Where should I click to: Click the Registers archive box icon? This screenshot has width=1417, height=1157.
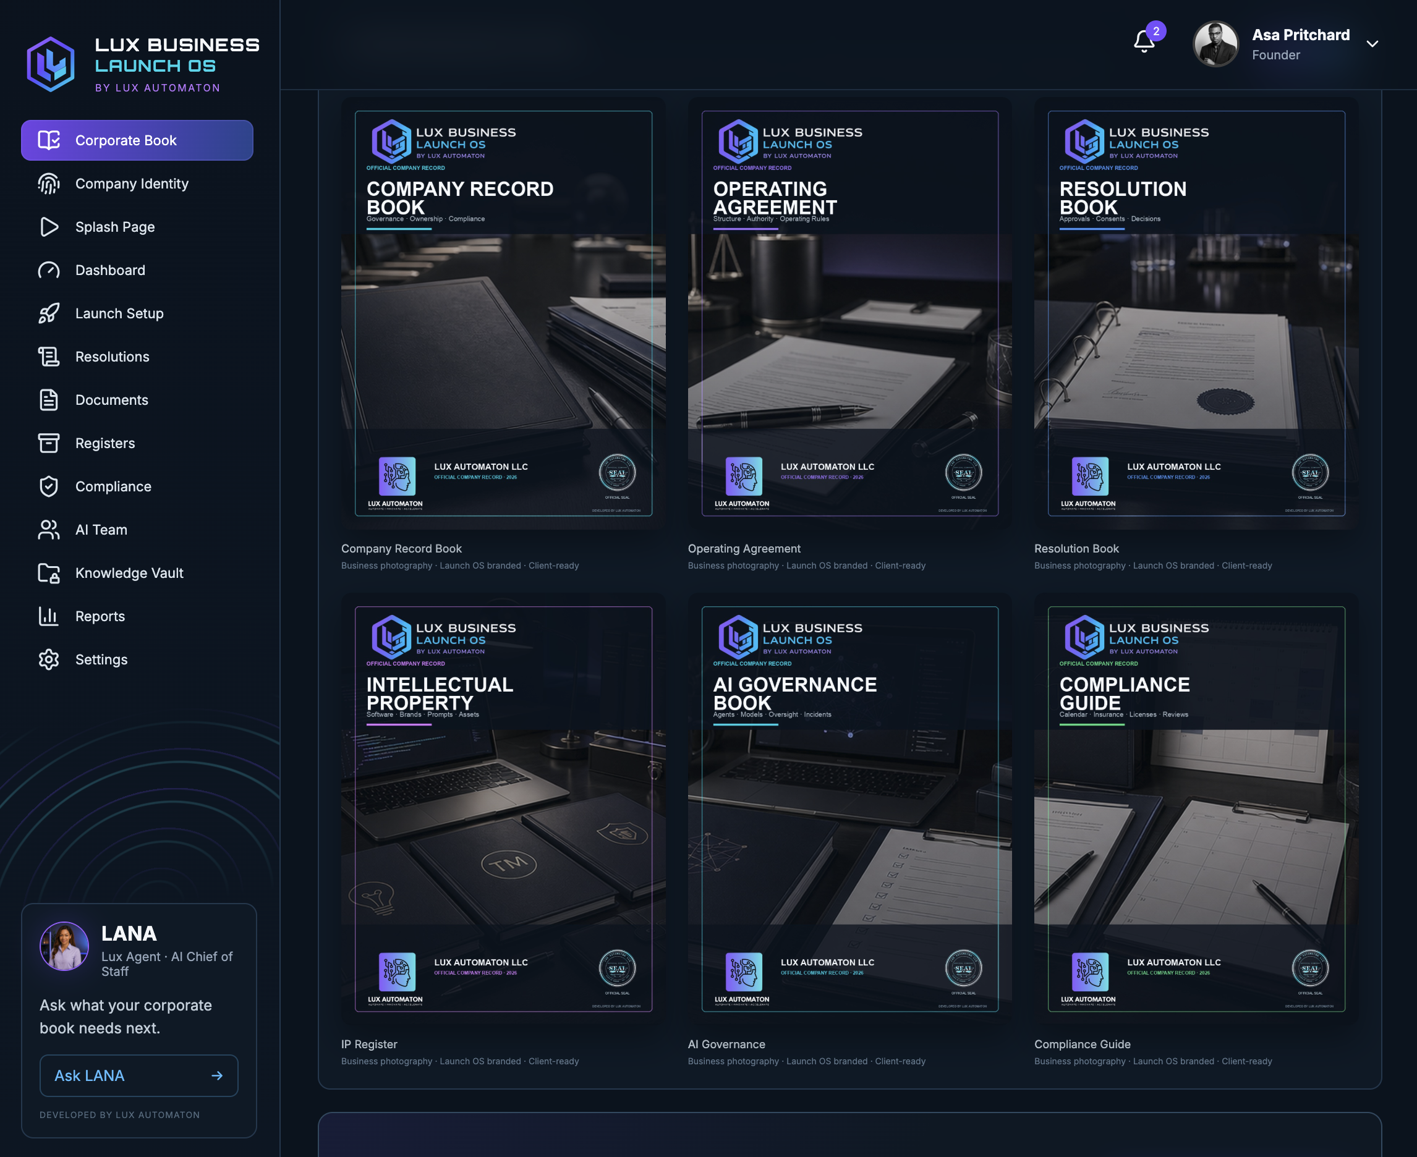(x=49, y=443)
